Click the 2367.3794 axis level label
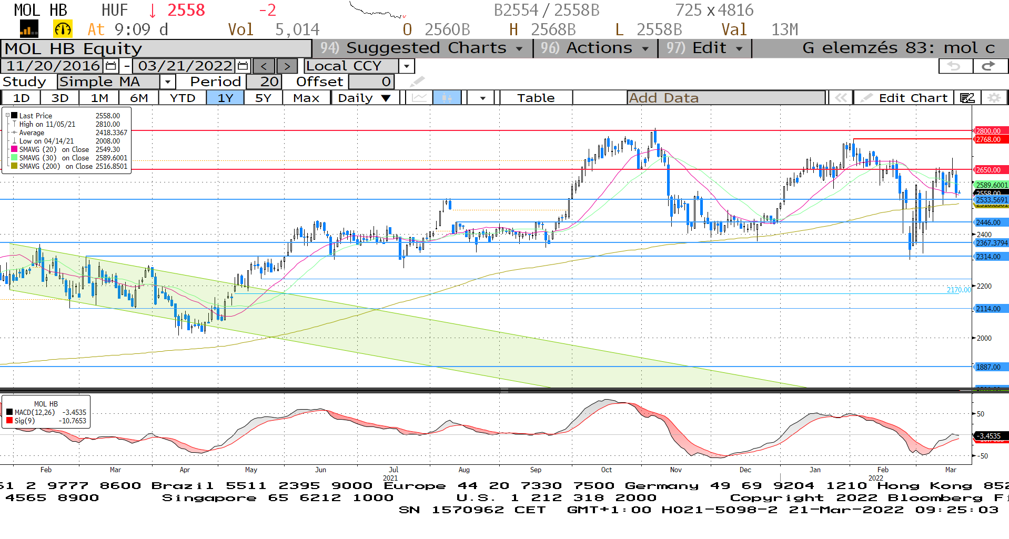Image resolution: width=1009 pixels, height=539 pixels. pos(991,243)
